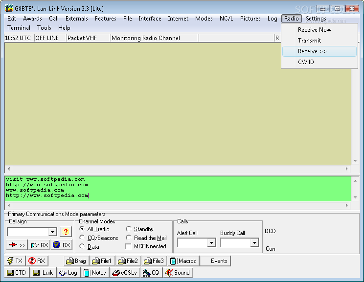Click the 10:52 UTC clock field
This screenshot has width=364, height=282.
18,38
